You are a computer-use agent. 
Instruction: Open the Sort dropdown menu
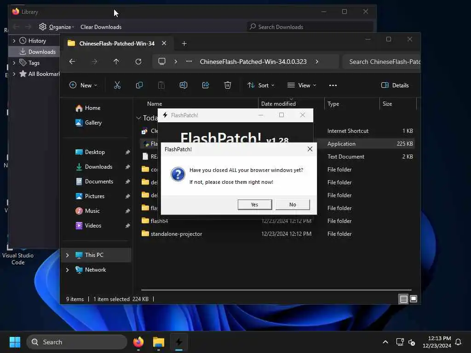point(261,85)
